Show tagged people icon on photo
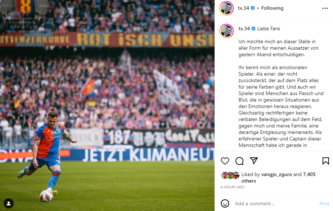Screen dimensions: 333x211 (x=9, y=203)
